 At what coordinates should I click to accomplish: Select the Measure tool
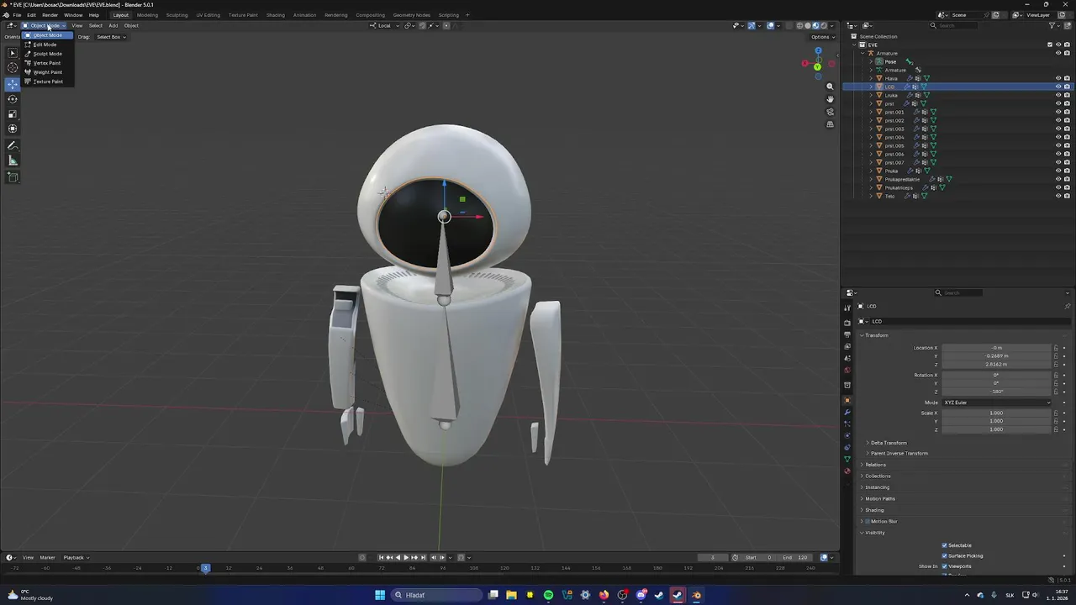pyautogui.click(x=13, y=160)
